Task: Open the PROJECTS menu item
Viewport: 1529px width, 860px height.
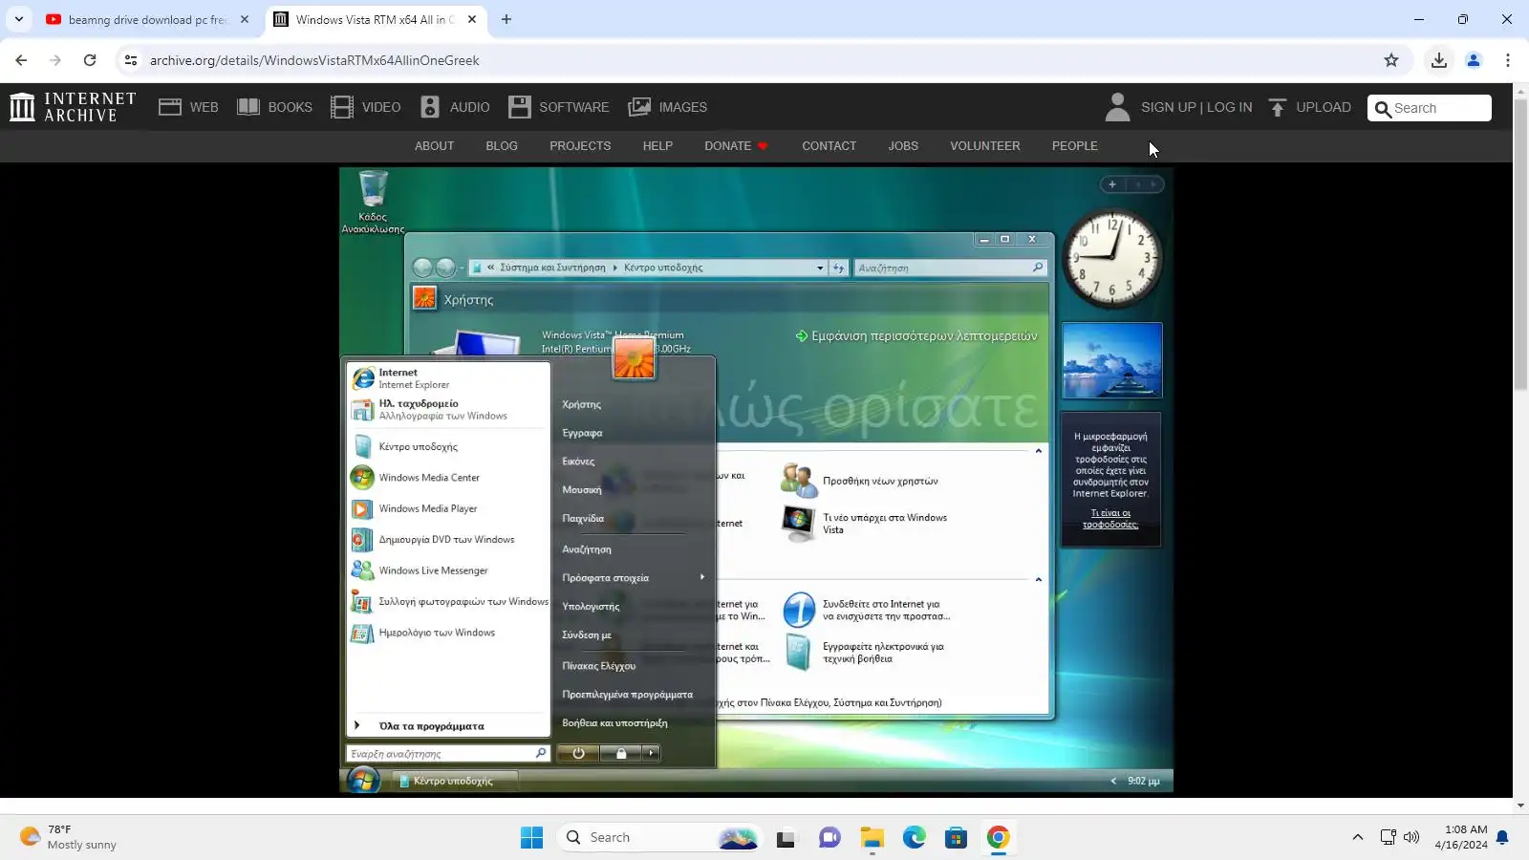Action: click(x=580, y=146)
